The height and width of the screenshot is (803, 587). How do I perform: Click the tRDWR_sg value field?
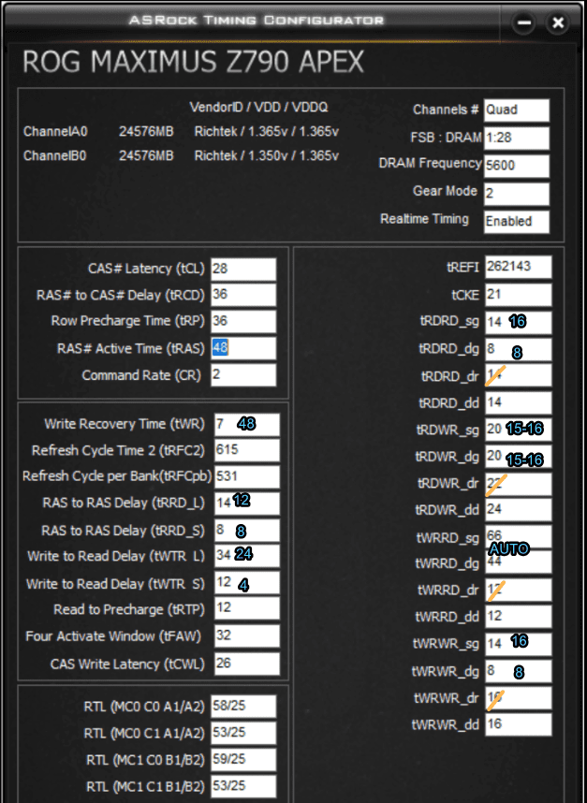[519, 430]
